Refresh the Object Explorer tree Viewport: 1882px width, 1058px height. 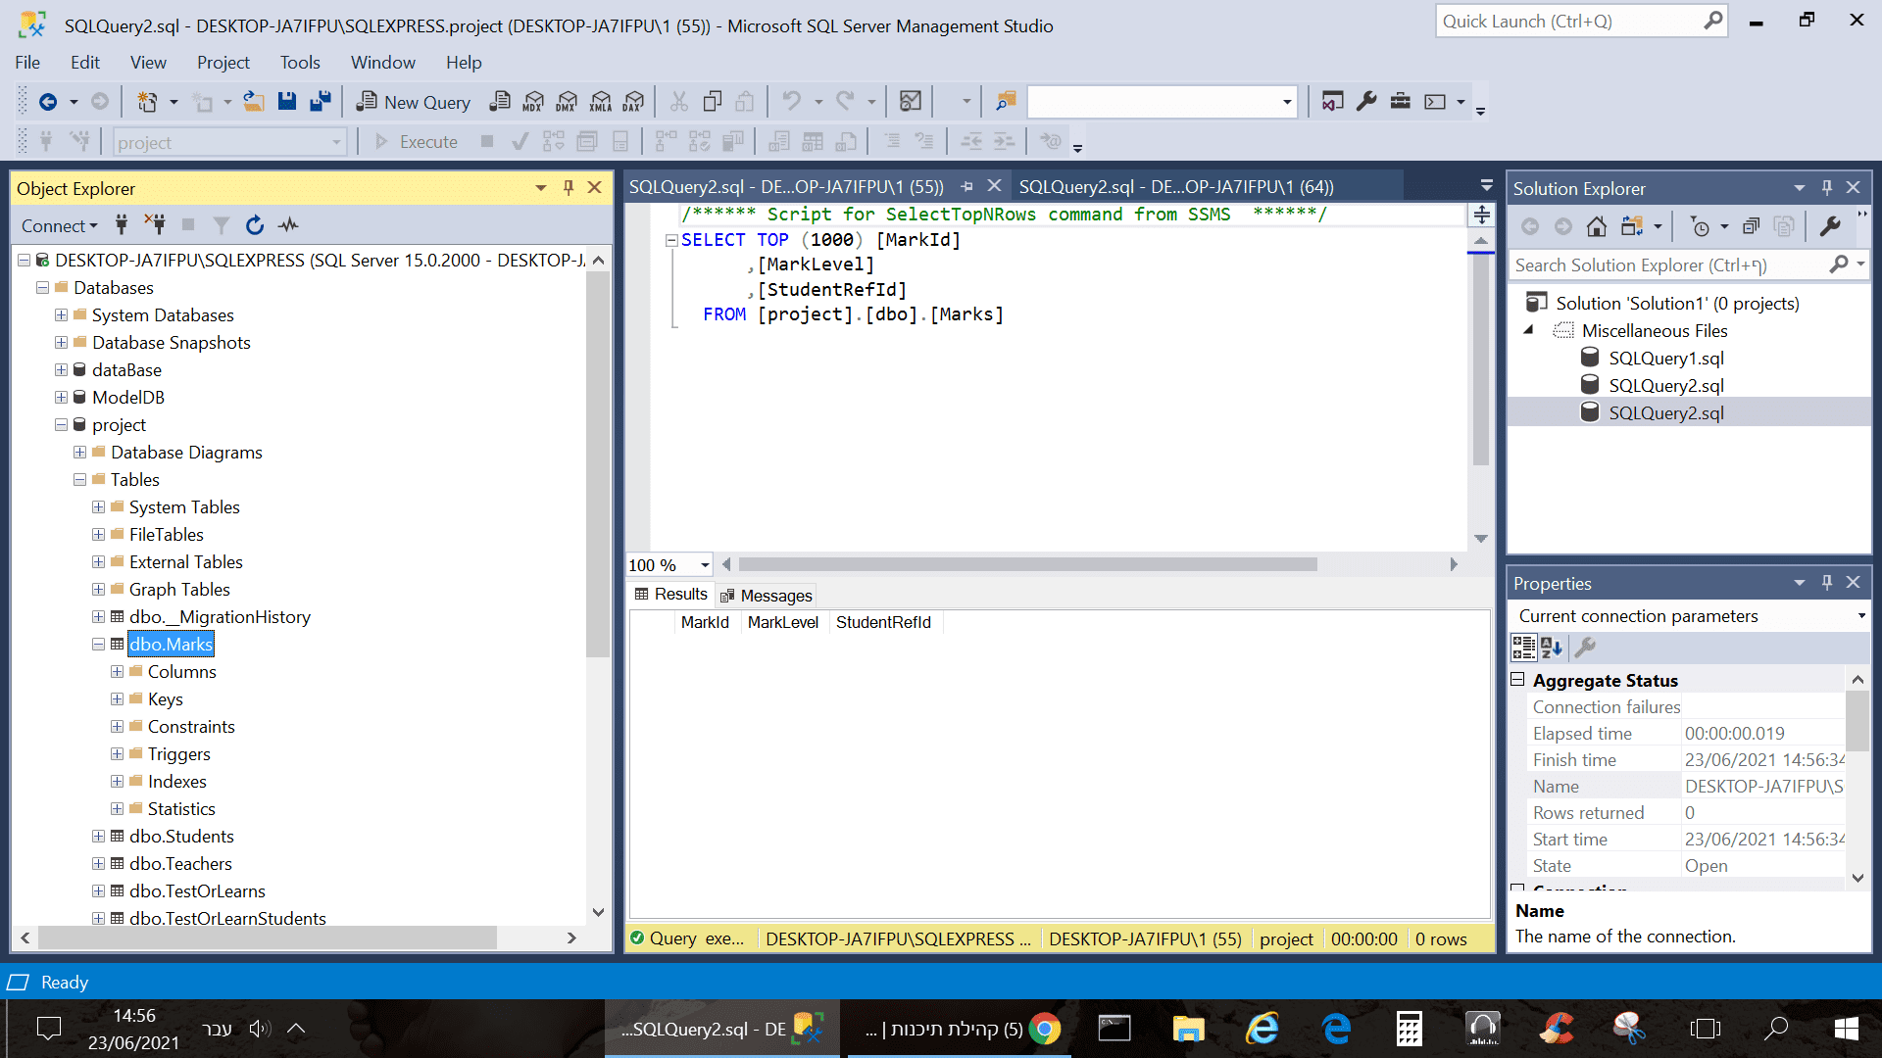[255, 225]
